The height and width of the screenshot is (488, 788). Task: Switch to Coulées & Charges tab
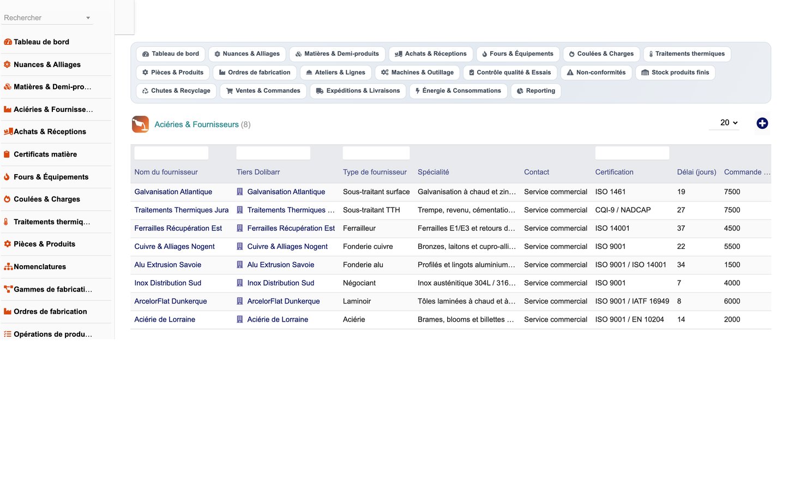point(601,54)
